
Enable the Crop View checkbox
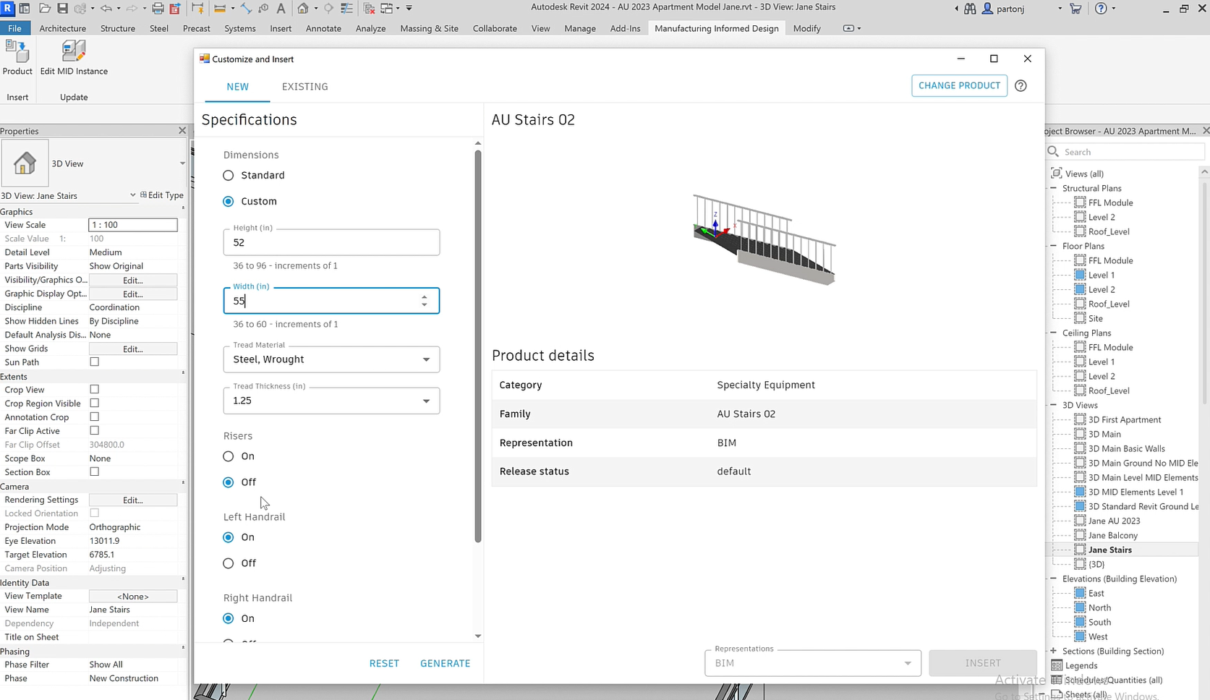[x=94, y=389]
